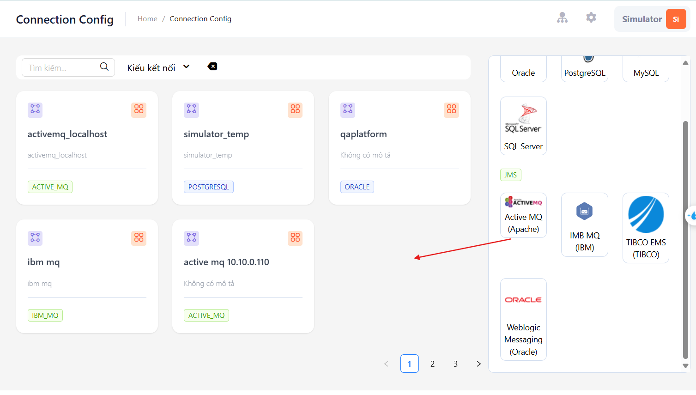Screen dimensions: 696x395
Task: Open the qaplatform connection title
Action: (363, 134)
